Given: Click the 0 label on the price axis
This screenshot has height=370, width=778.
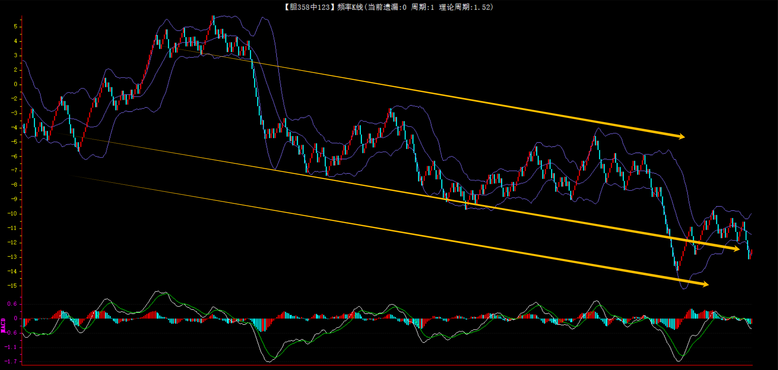Looking at the screenshot, I should [16, 84].
